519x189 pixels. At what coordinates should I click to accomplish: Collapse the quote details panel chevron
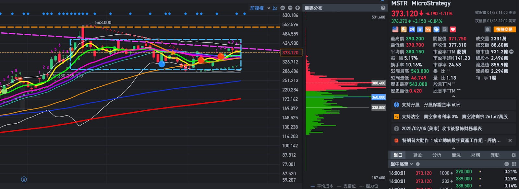pyautogui.click(x=453, y=96)
